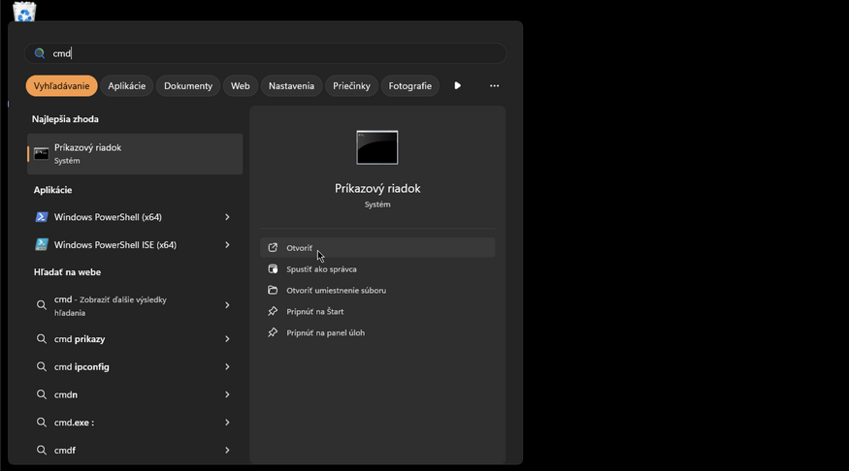The height and width of the screenshot is (471, 849).
Task: Click the Otvoriť open icon
Action: click(273, 248)
